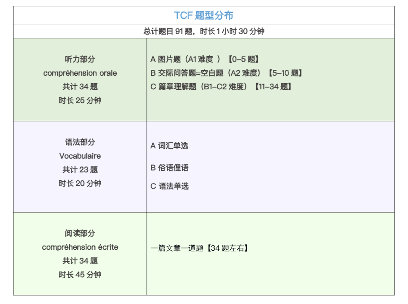Screen dimensions: 408x304
Task: Select the 'compréhension orale' text
Action: [x=80, y=73]
